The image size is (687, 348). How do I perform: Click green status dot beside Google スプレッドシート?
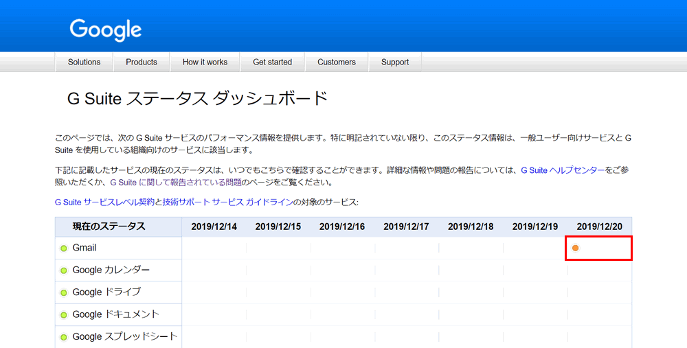pos(64,336)
